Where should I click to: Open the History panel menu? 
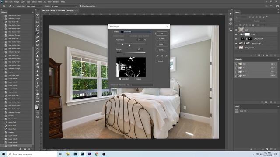coord(32,12)
